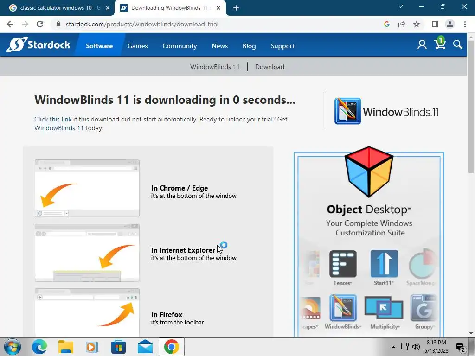This screenshot has width=475, height=356.
Task: Click the WindowBlinds 11 logo icon
Action: [347, 111]
